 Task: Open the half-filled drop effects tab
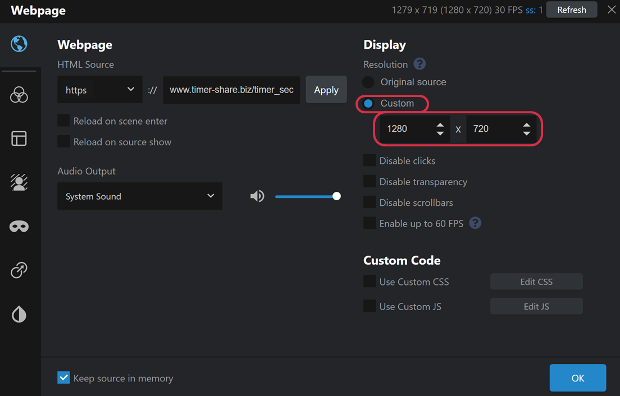(x=19, y=315)
